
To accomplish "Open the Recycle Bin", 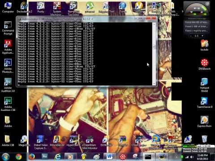I will (204, 140).
